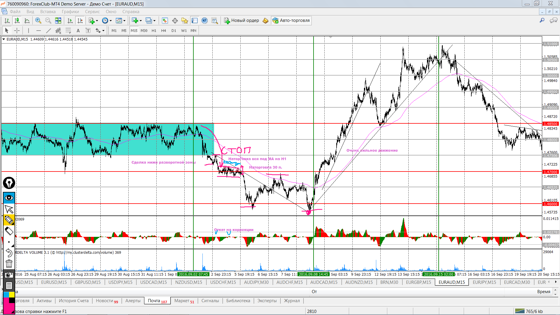Open the Navigator star-folder icon
Image resolution: width=560 pixels, height=315 pixels.
pyautogui.click(x=185, y=20)
